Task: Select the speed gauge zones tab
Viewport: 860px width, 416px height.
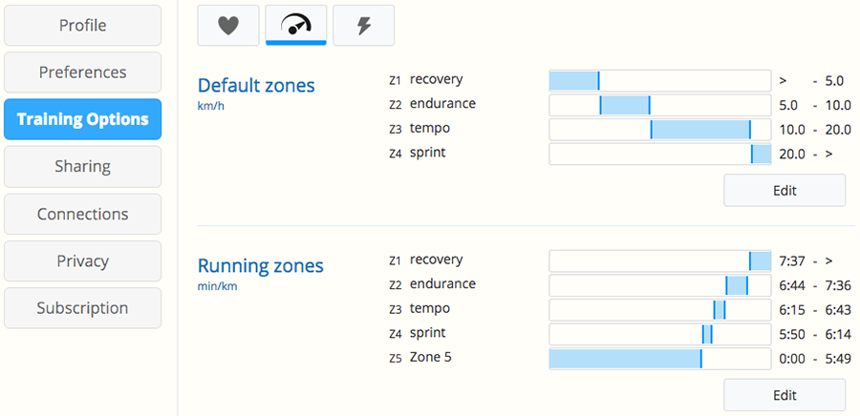Action: pos(296,25)
